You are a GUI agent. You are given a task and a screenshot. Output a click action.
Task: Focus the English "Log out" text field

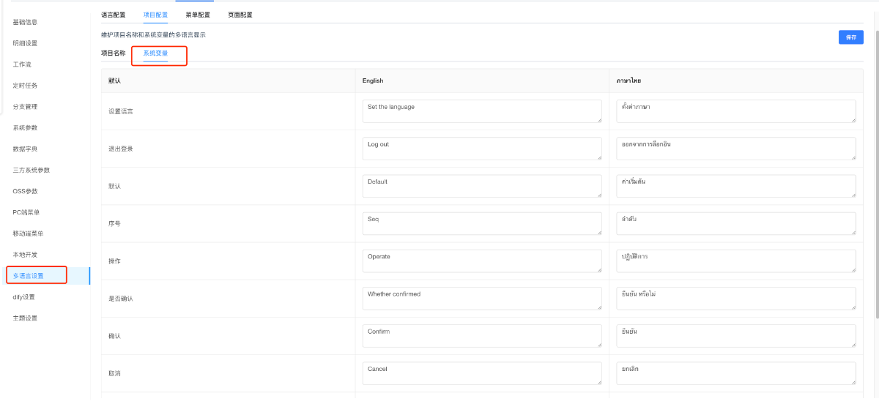(481, 149)
